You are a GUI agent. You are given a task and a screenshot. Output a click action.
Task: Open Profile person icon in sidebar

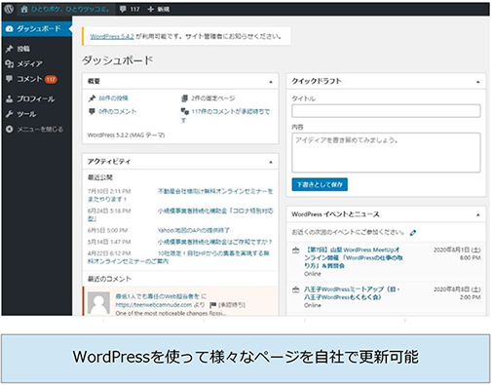[10, 99]
